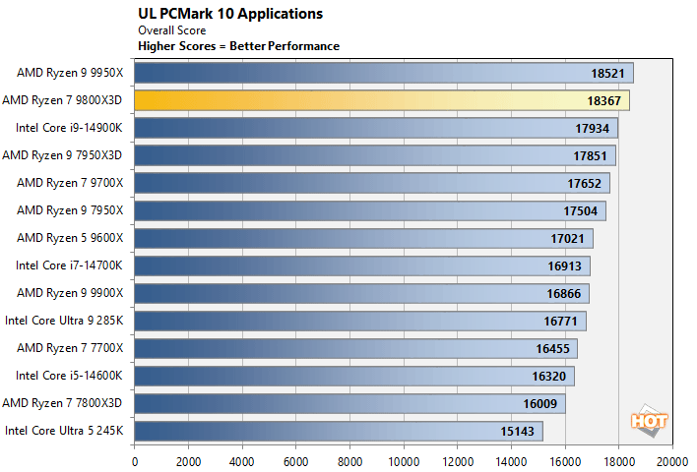Select the AMD Ryzen 7 7700X label
This screenshot has height=472, width=697.
click(x=70, y=348)
